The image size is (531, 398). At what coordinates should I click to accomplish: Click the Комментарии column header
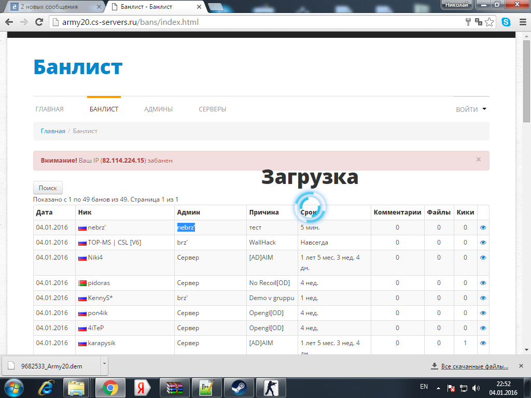click(397, 212)
